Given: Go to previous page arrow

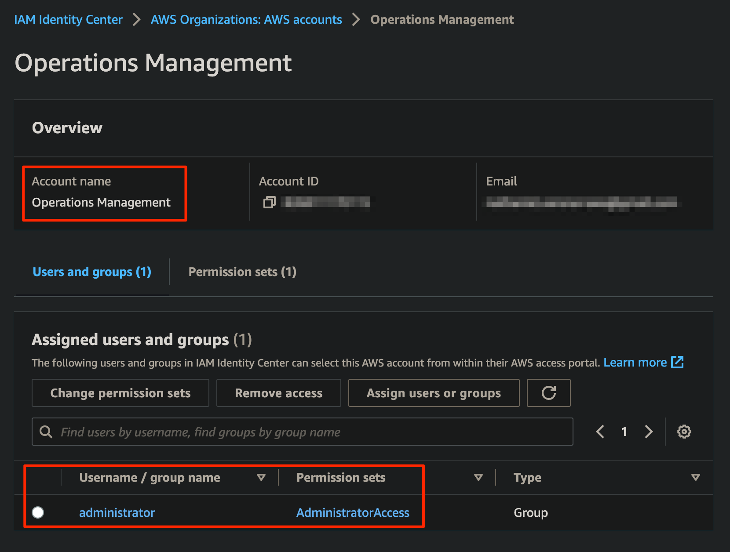Looking at the screenshot, I should (600, 432).
